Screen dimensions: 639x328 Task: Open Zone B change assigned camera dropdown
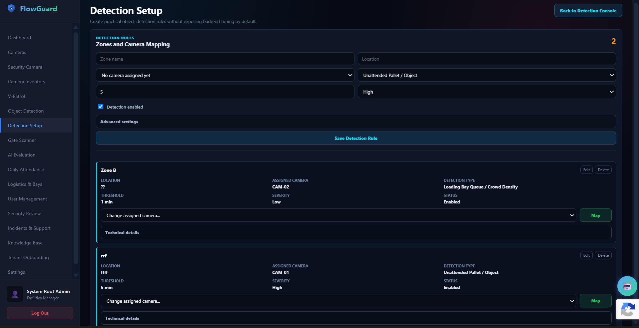338,215
